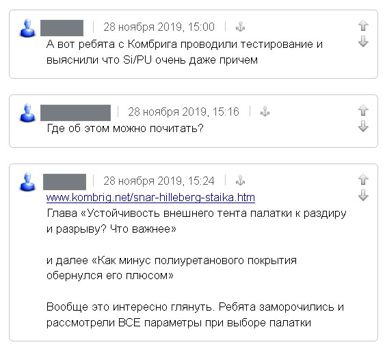385x351 pixels.
Task: Downvote the 15:00 comment about Si/PU
Action: pos(363,41)
